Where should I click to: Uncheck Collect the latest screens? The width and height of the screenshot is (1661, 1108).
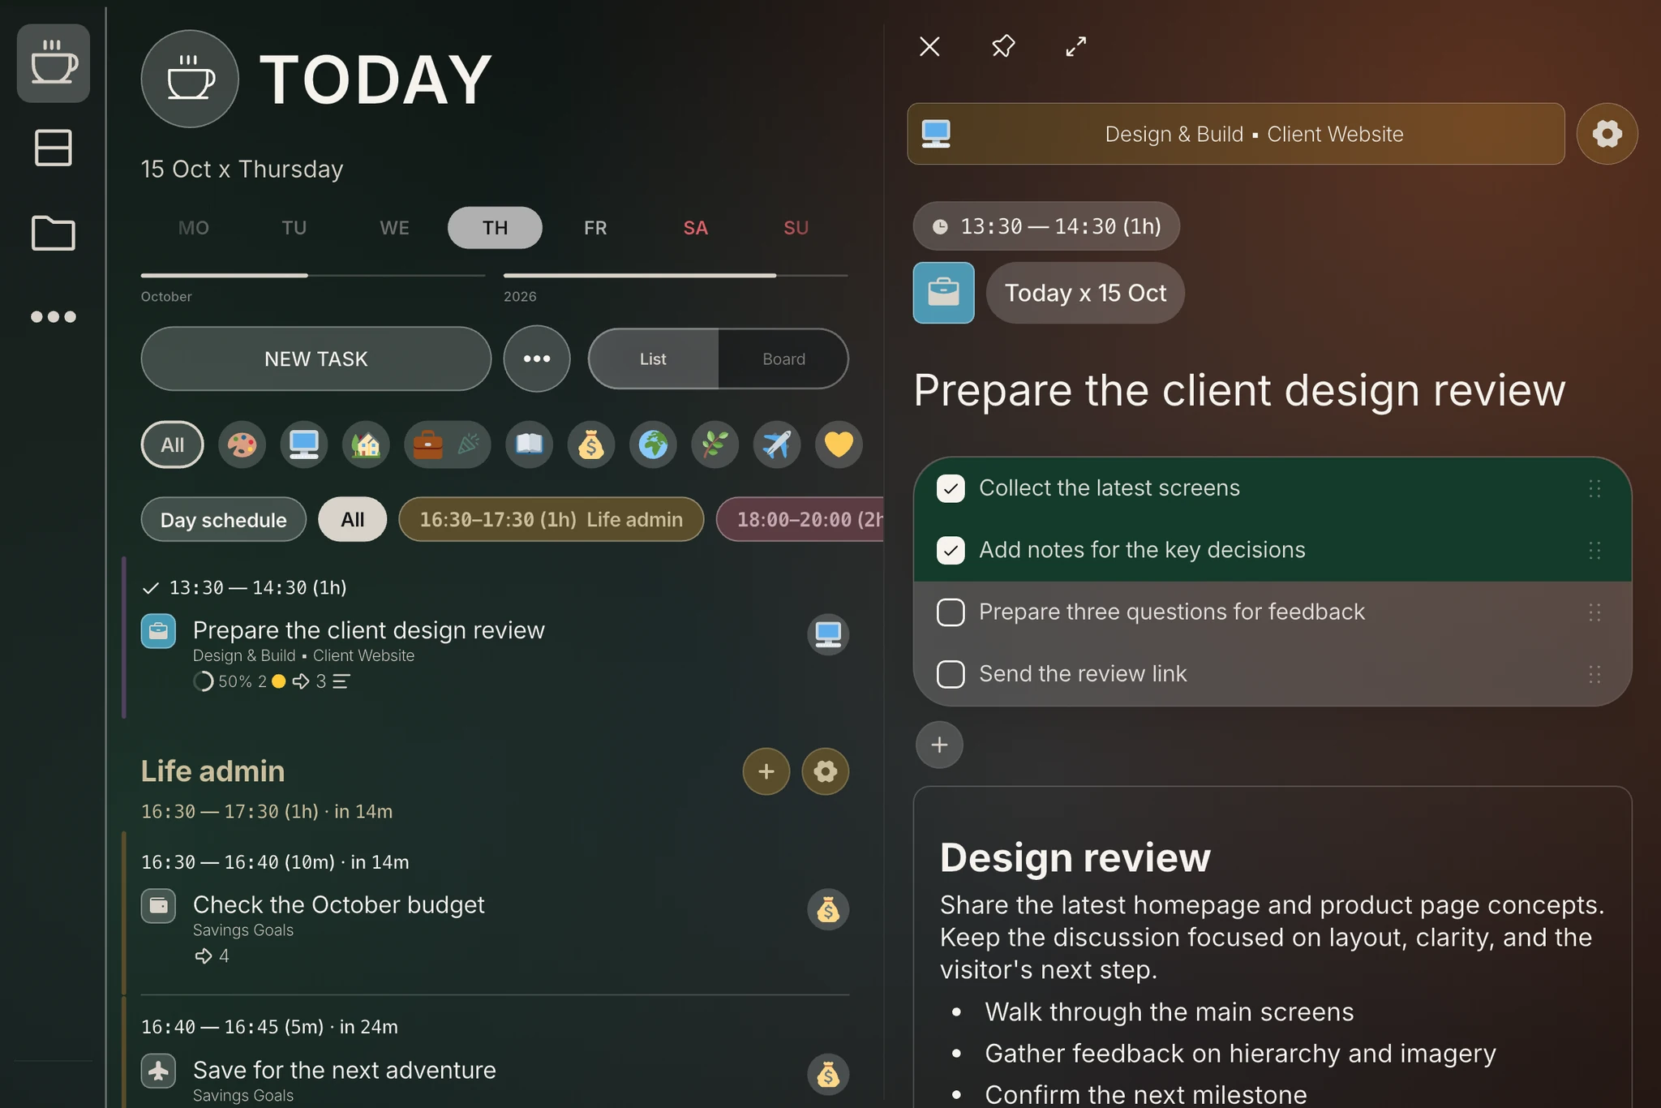coord(951,488)
